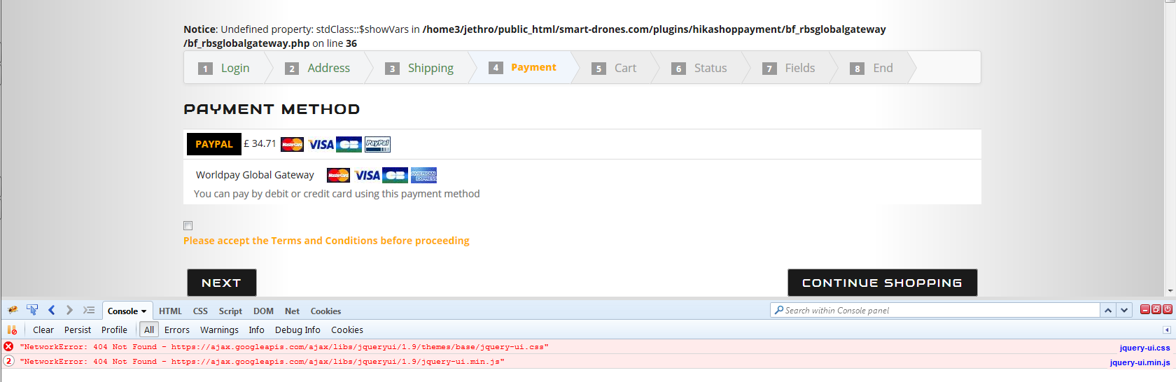Focus the Search within Console panel field

coord(935,310)
